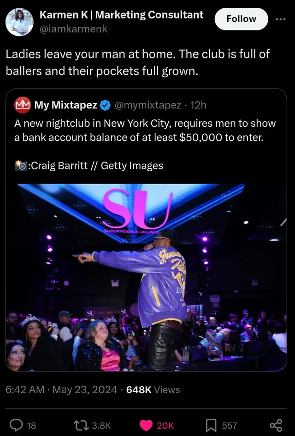
Task: Open the @iamkarmenk handle
Action: [x=74, y=29]
